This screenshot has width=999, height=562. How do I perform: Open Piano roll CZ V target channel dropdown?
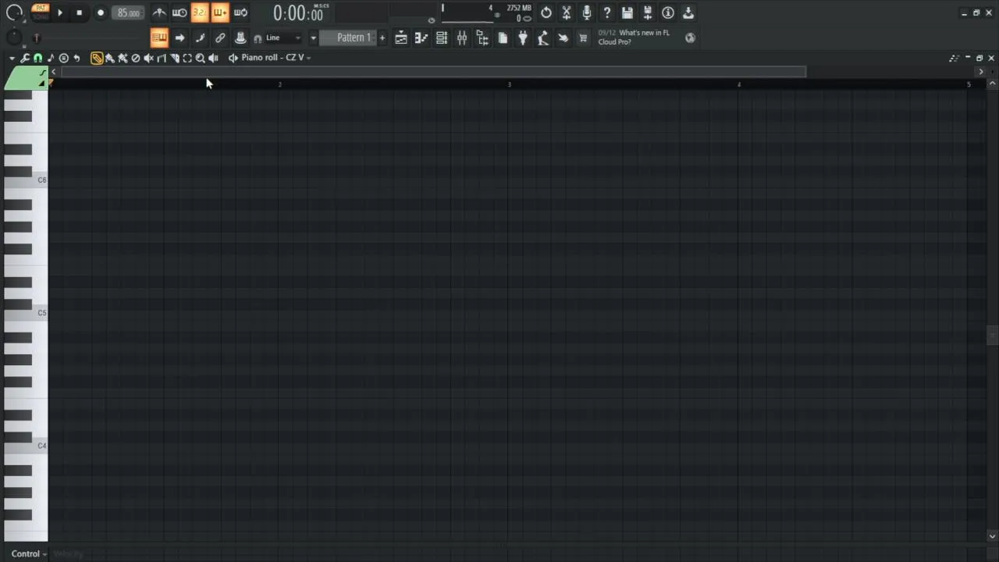[x=276, y=58]
